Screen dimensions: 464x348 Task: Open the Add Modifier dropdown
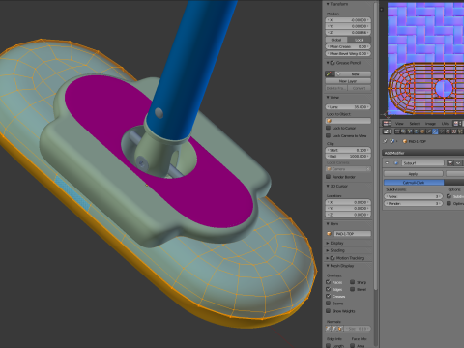point(423,153)
